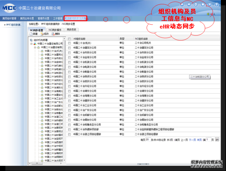The image size is (226, 171).
Task: Open the 管理员设置 menu
Action: click(43, 18)
